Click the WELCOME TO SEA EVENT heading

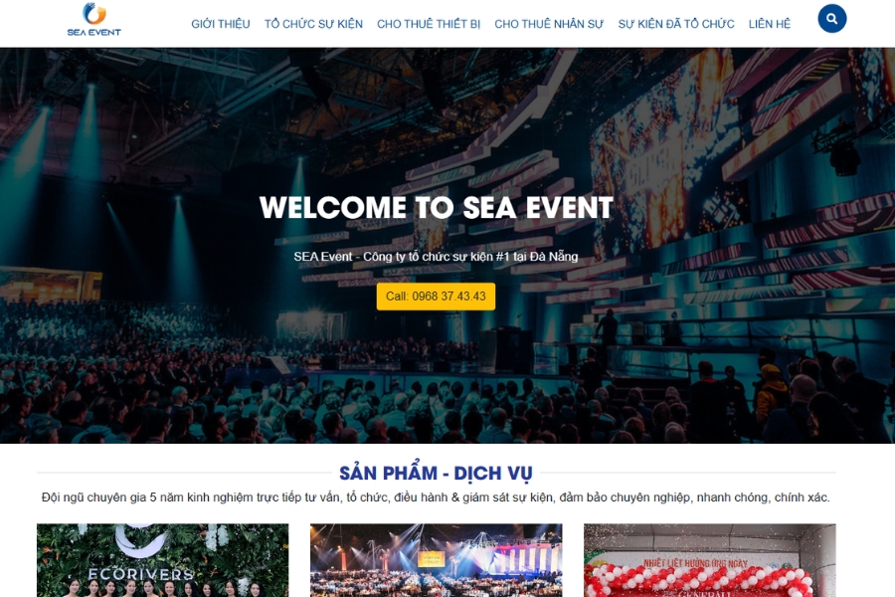(x=437, y=207)
